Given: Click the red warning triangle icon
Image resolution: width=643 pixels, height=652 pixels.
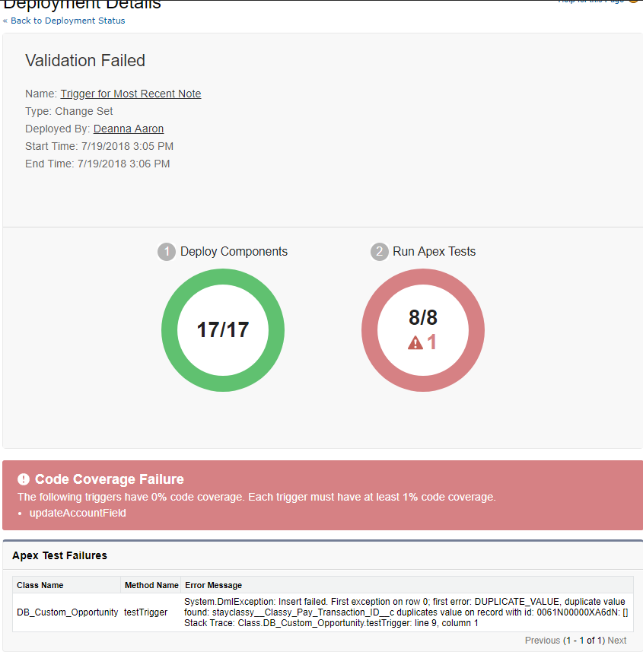Looking at the screenshot, I should tap(415, 343).
